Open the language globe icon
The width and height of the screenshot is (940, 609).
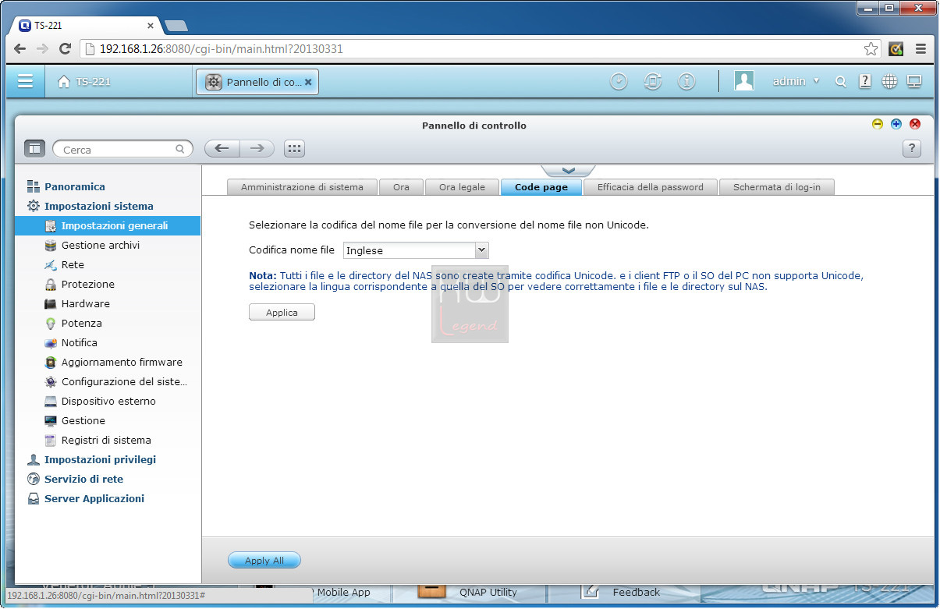(x=889, y=81)
